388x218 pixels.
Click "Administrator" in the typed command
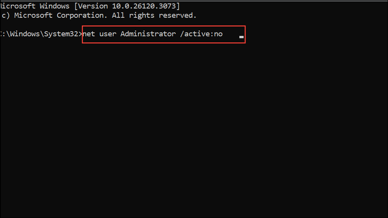point(148,34)
